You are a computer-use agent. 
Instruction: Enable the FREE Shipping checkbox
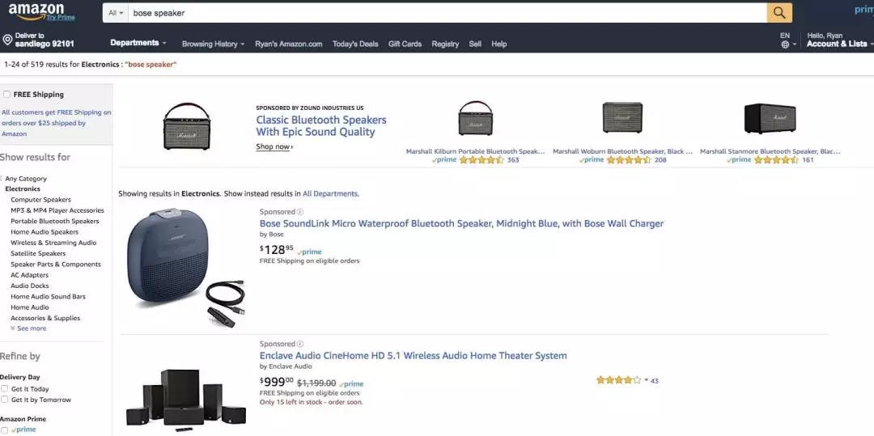click(x=6, y=94)
